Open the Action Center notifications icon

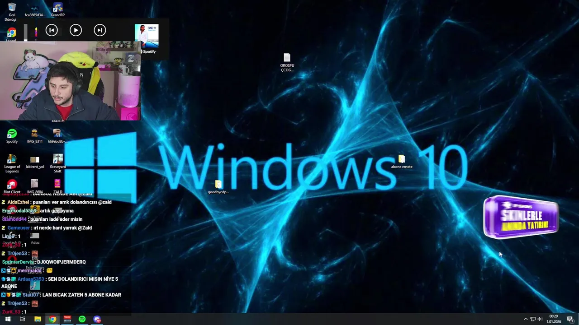click(x=570, y=319)
